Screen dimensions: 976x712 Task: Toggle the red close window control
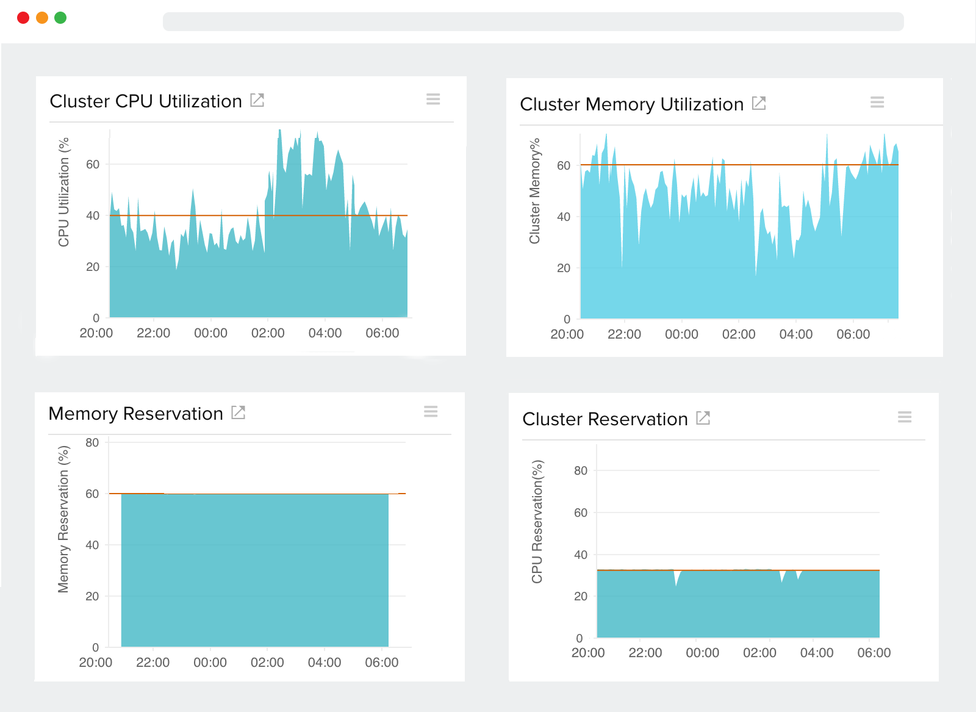[x=23, y=18]
